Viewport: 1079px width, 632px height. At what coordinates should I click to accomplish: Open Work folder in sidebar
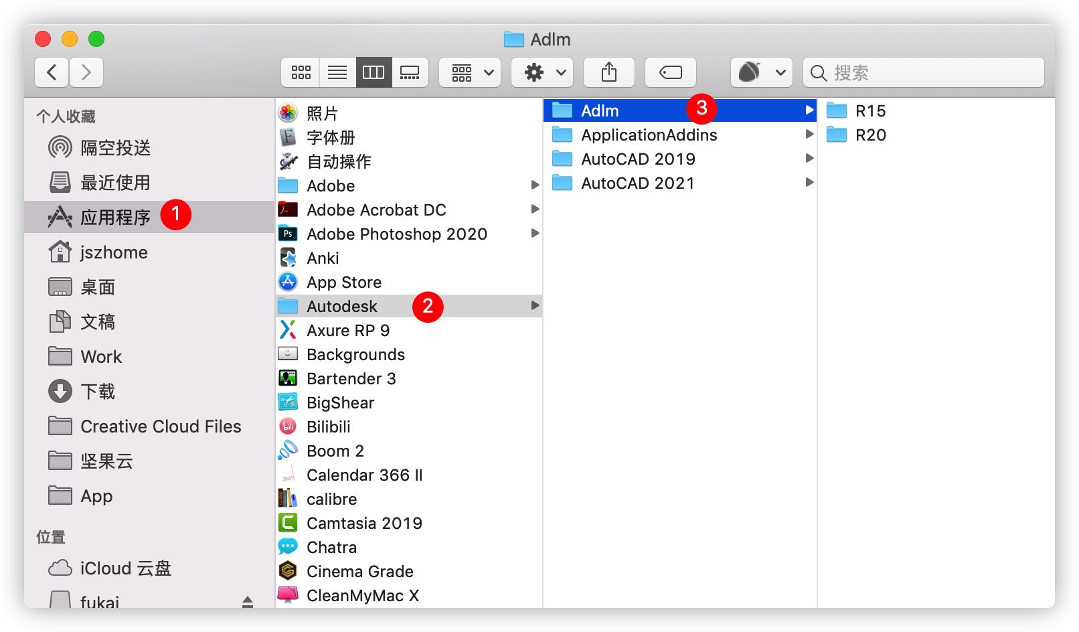point(149,356)
